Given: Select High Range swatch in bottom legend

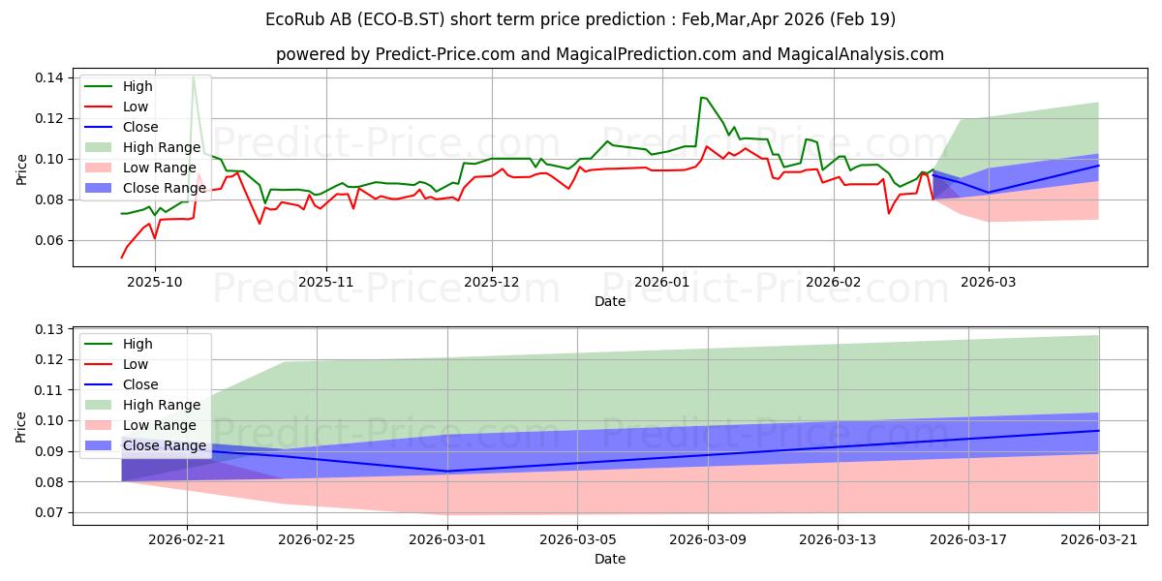Looking at the screenshot, I should [100, 405].
